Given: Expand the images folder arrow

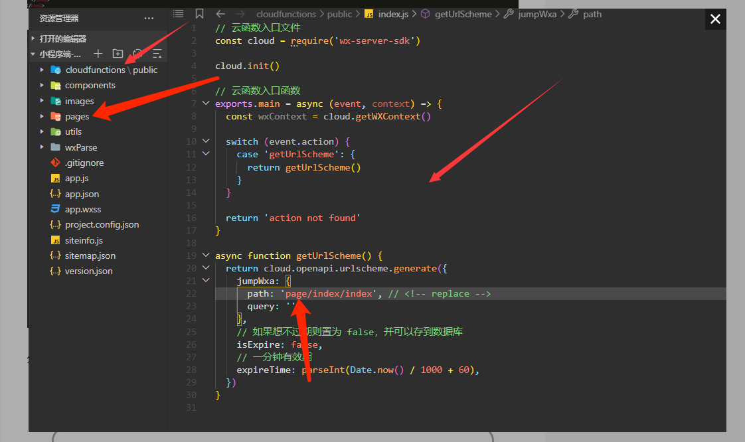Looking at the screenshot, I should (42, 101).
